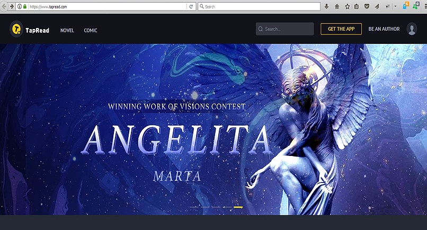
Task: Reload the page with the refresh icon
Action: pos(191,6)
